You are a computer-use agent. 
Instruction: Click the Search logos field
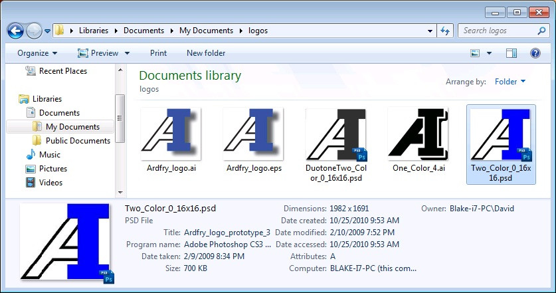click(503, 31)
